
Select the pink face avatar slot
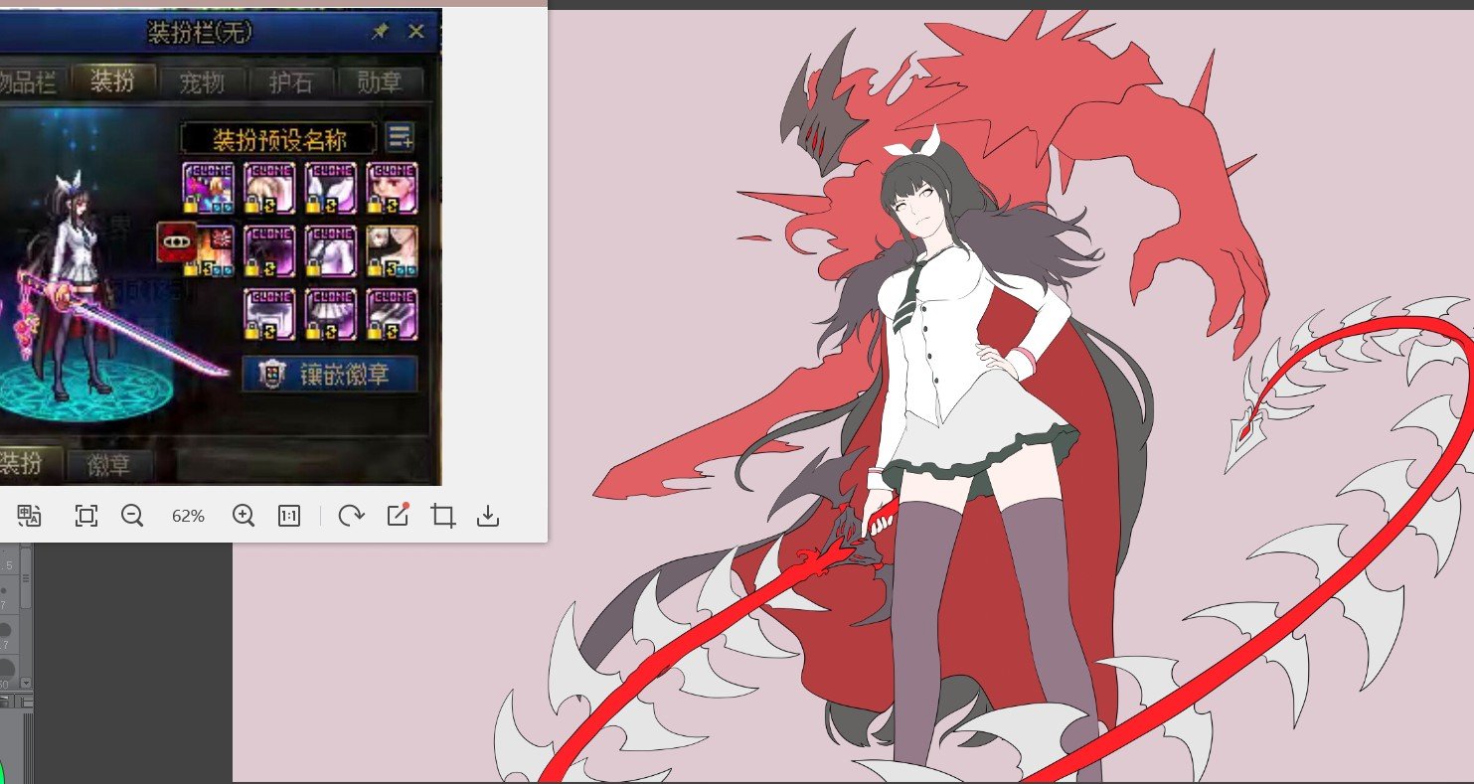pyautogui.click(x=393, y=188)
